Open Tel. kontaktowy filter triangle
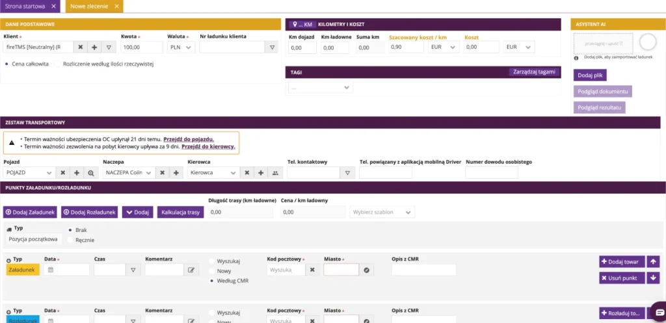666x323 pixels. pyautogui.click(x=347, y=173)
